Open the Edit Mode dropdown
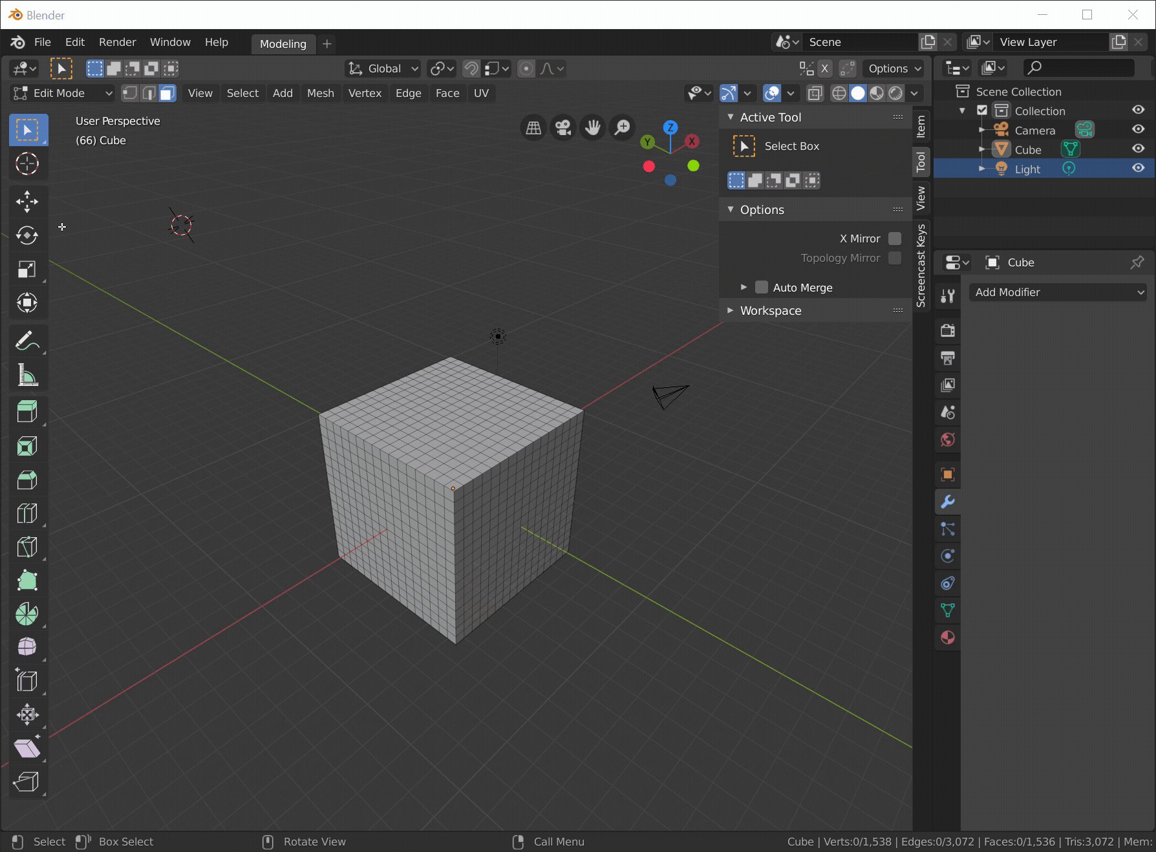 (x=63, y=93)
